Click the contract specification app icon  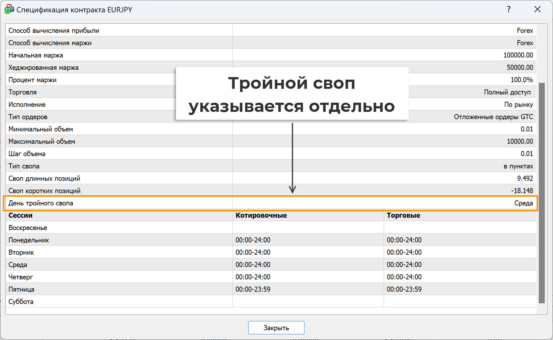coord(9,9)
